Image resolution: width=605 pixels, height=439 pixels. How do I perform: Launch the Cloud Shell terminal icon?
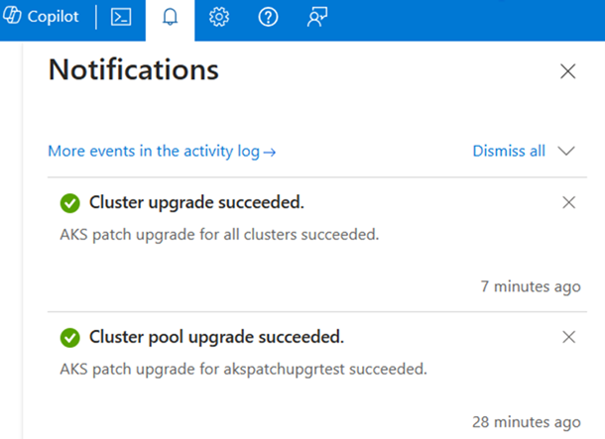(x=121, y=19)
